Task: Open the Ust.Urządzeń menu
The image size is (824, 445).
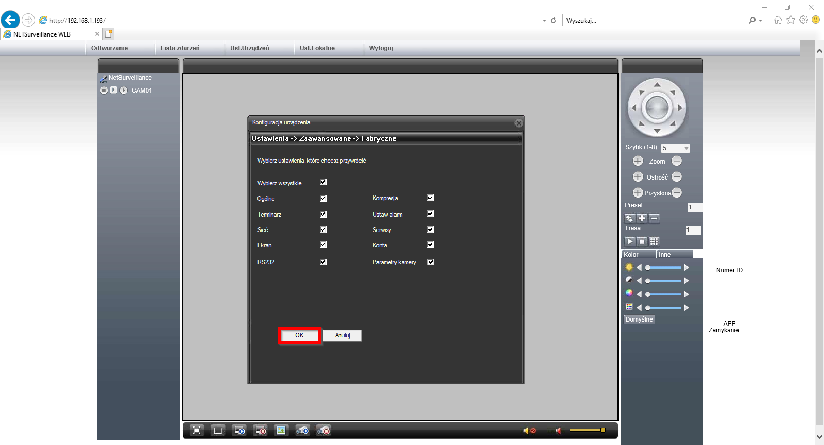Action: pos(250,48)
